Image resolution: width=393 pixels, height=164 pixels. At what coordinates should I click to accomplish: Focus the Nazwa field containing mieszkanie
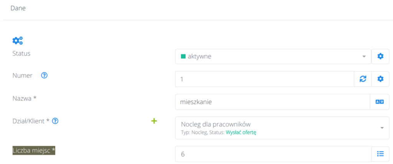click(x=272, y=102)
